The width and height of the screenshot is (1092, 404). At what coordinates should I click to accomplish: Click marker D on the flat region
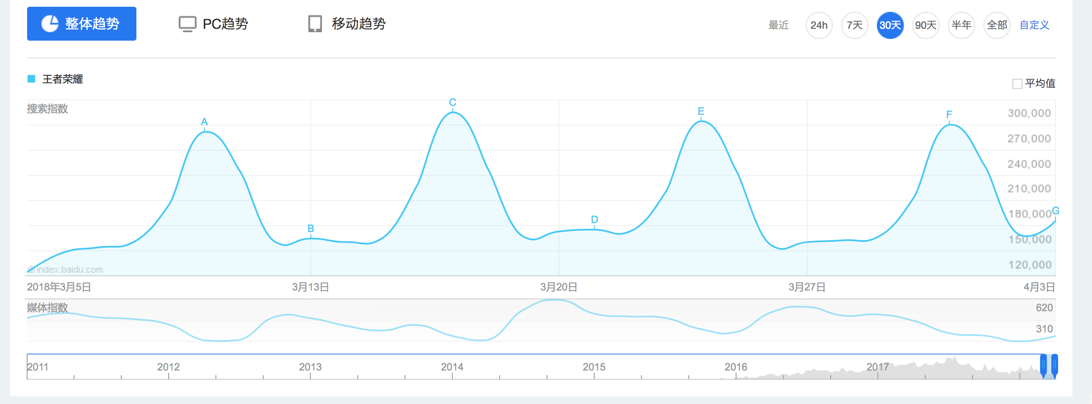click(x=593, y=219)
